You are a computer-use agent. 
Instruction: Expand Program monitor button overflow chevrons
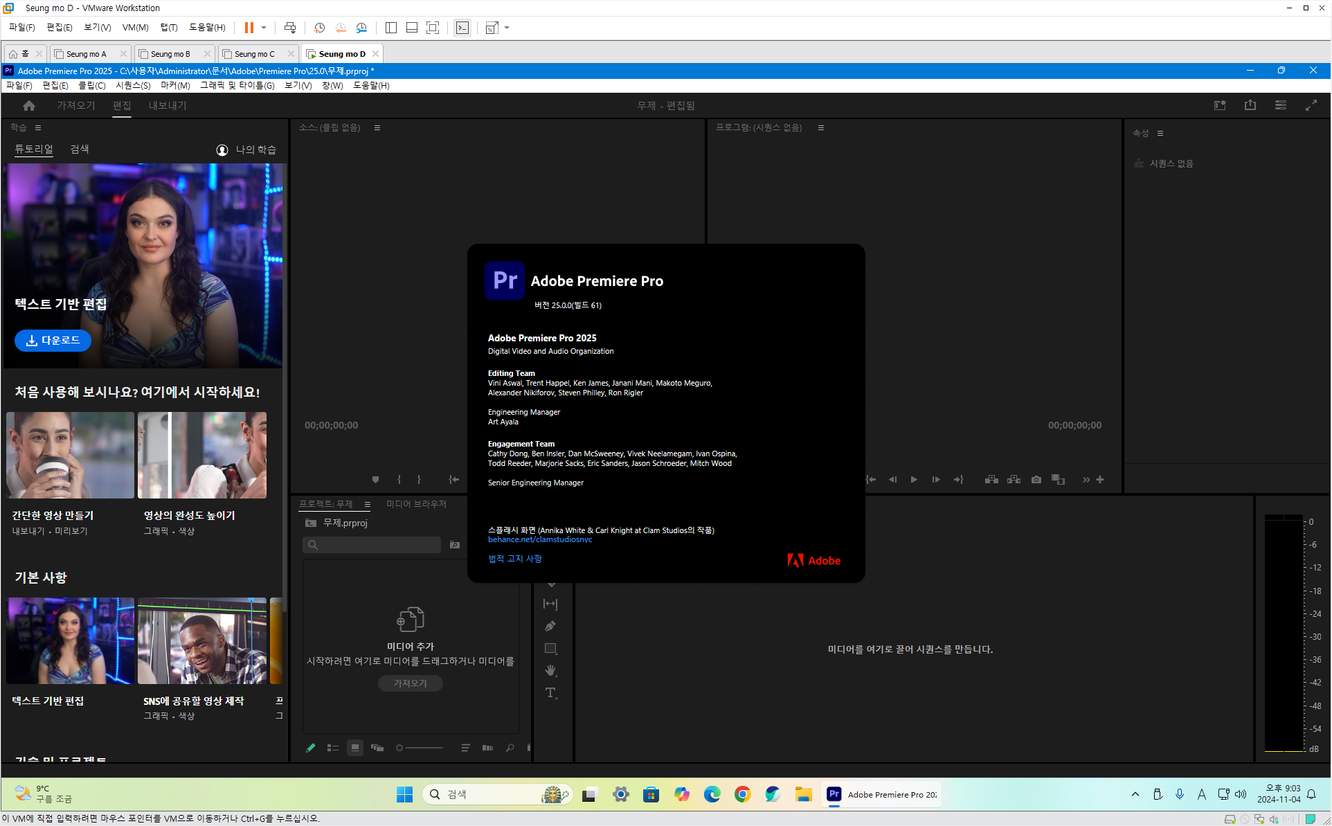click(x=1086, y=479)
